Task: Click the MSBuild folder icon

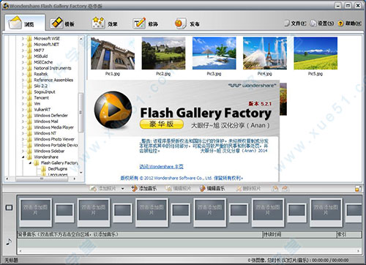Action: pyautogui.click(x=29, y=56)
